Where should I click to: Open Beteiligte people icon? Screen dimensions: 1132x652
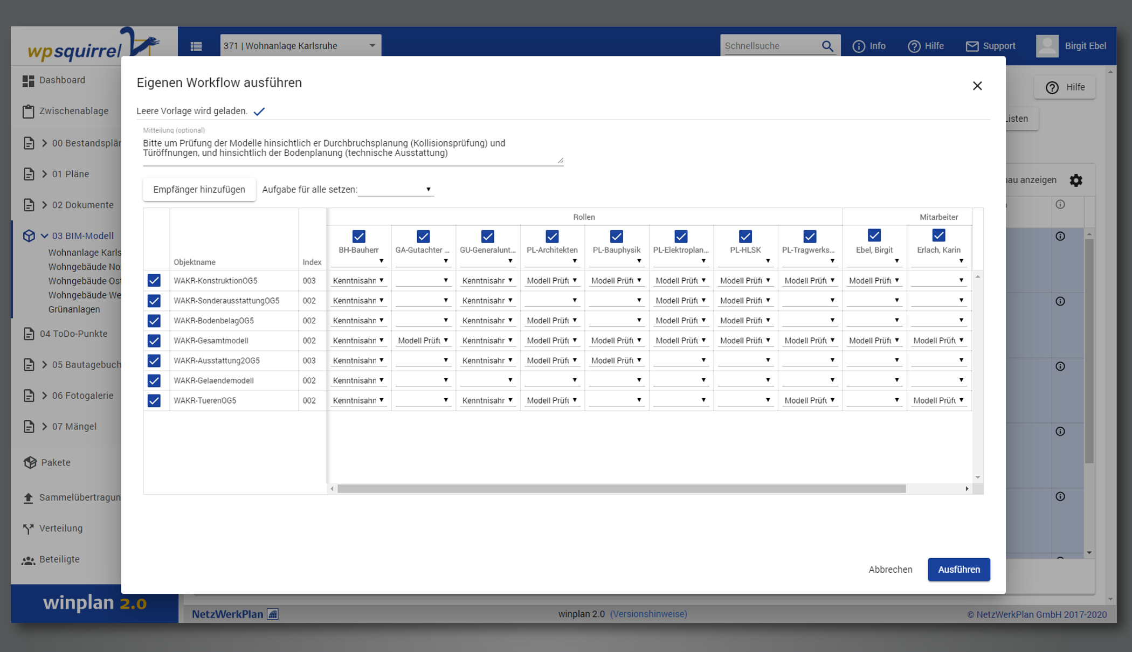[28, 560]
